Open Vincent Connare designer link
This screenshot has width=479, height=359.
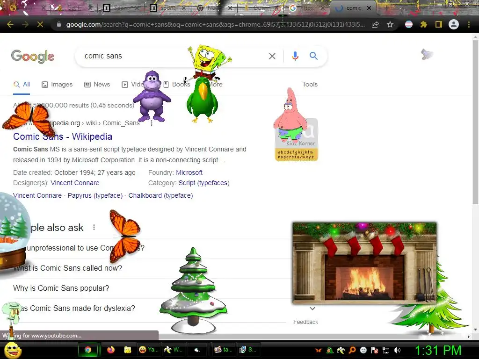pyautogui.click(x=75, y=183)
